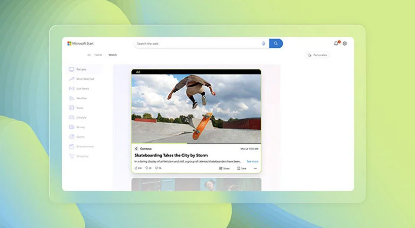Open Live News in the sidebar
This screenshot has height=228, width=415.
82,89
